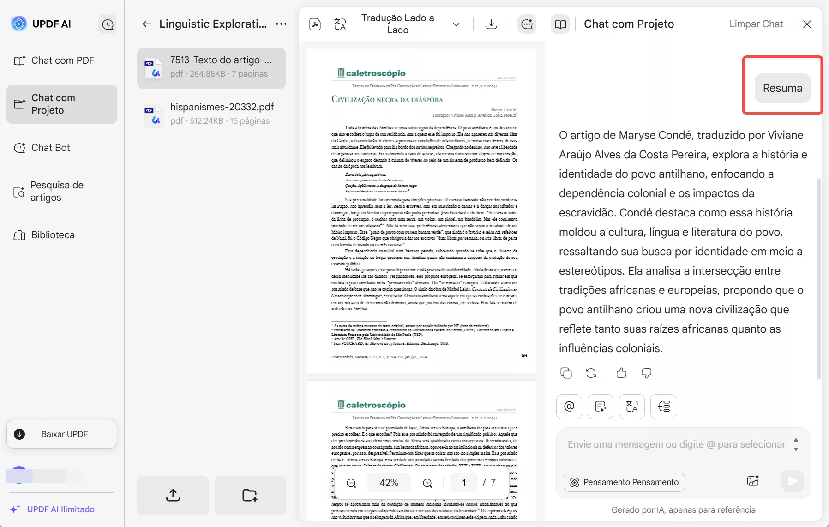
Task: Click UPDF AI Ilimitado link
Action: [x=53, y=509]
